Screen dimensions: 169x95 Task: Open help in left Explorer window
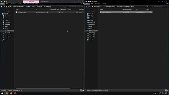click(83, 4)
